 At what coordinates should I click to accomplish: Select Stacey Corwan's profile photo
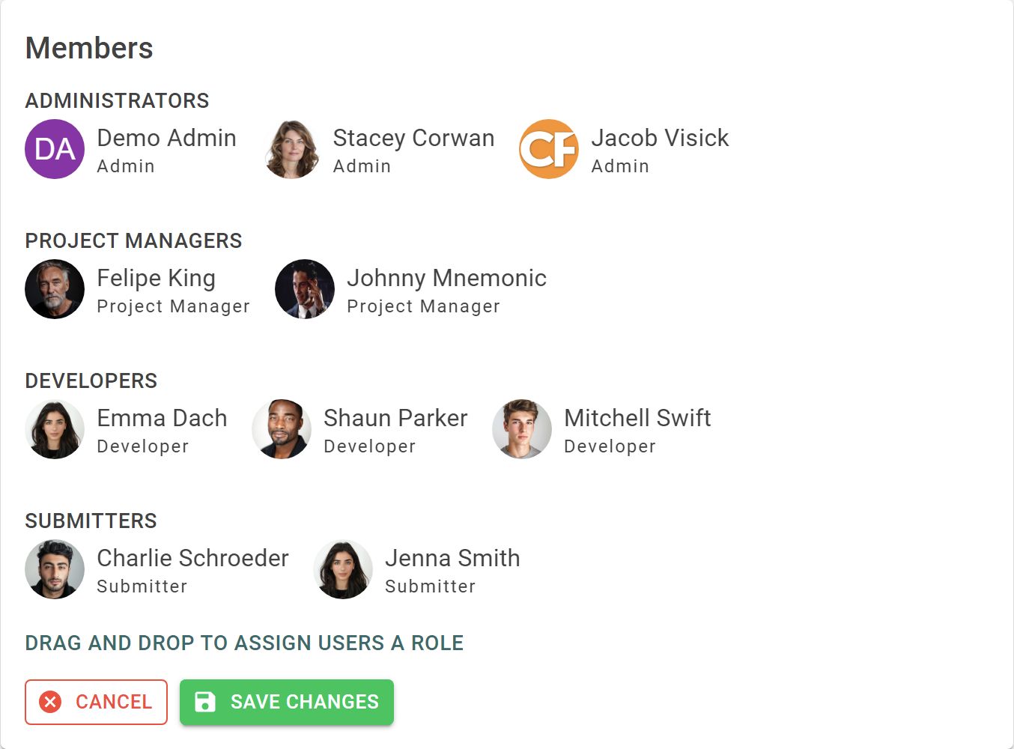pos(291,149)
